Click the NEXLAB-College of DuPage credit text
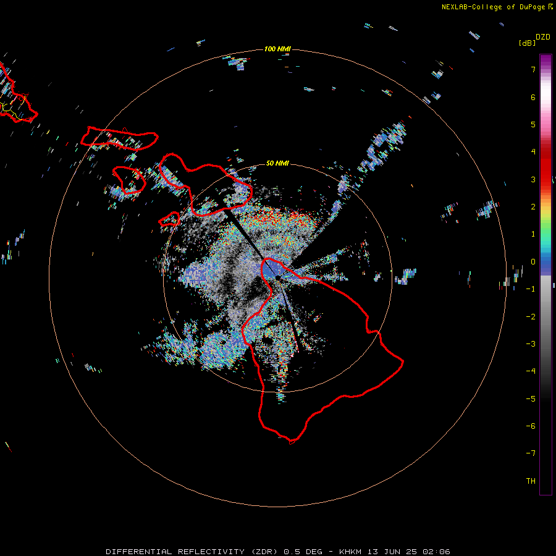The image size is (556, 556). (493, 7)
